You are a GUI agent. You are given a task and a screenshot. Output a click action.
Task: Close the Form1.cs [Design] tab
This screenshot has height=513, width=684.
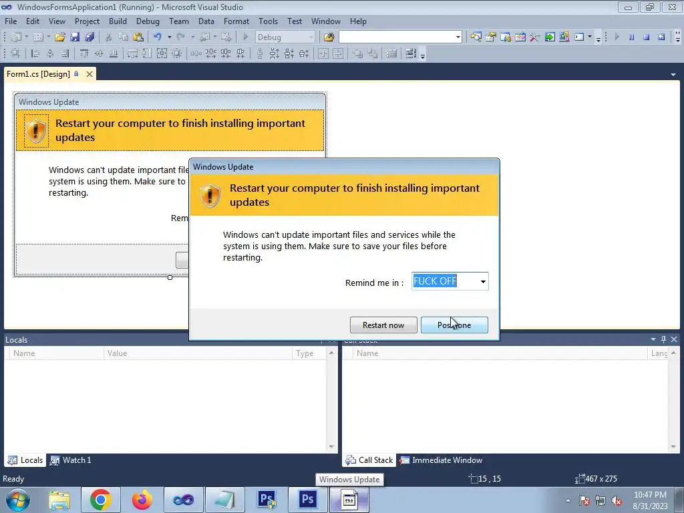coord(90,74)
